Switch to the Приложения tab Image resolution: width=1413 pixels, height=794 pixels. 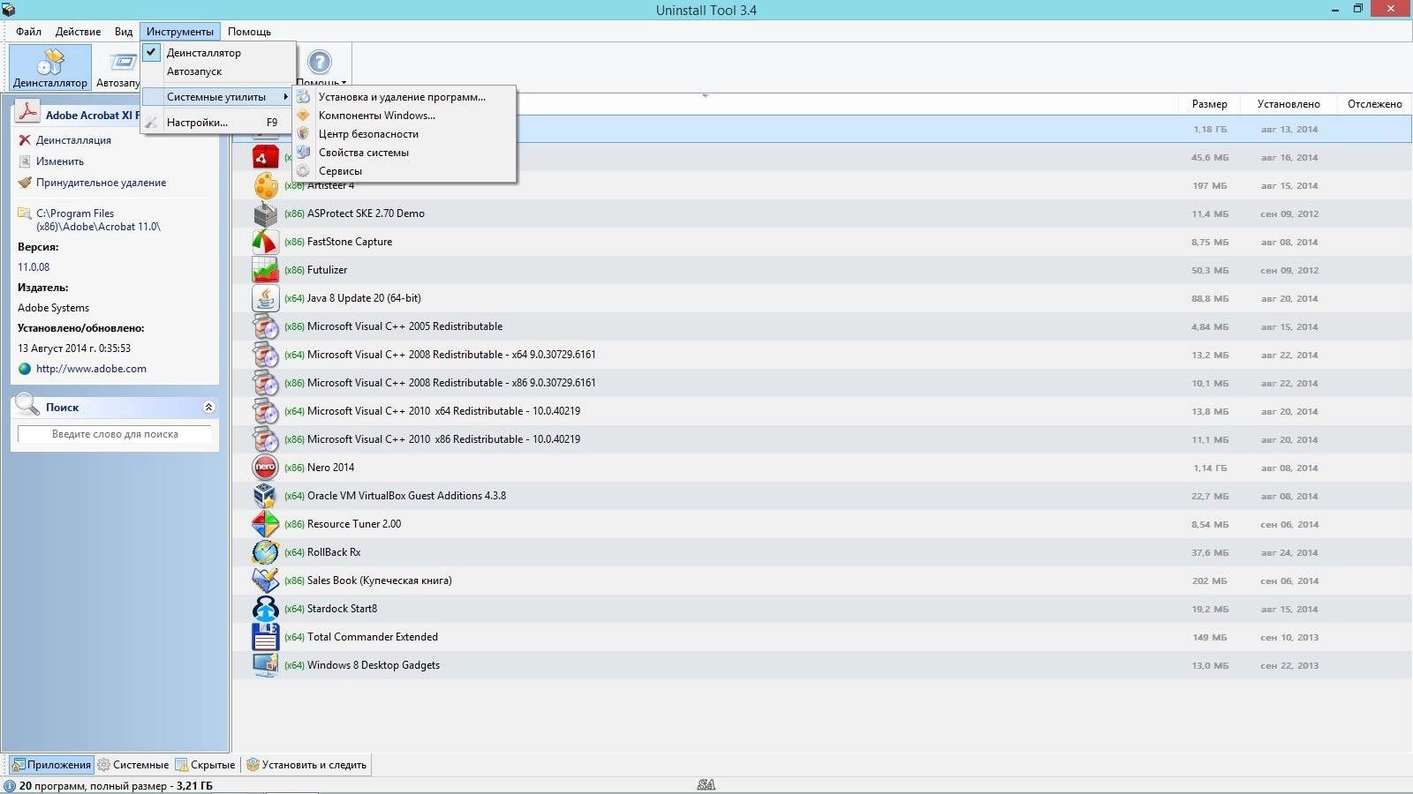pos(51,765)
